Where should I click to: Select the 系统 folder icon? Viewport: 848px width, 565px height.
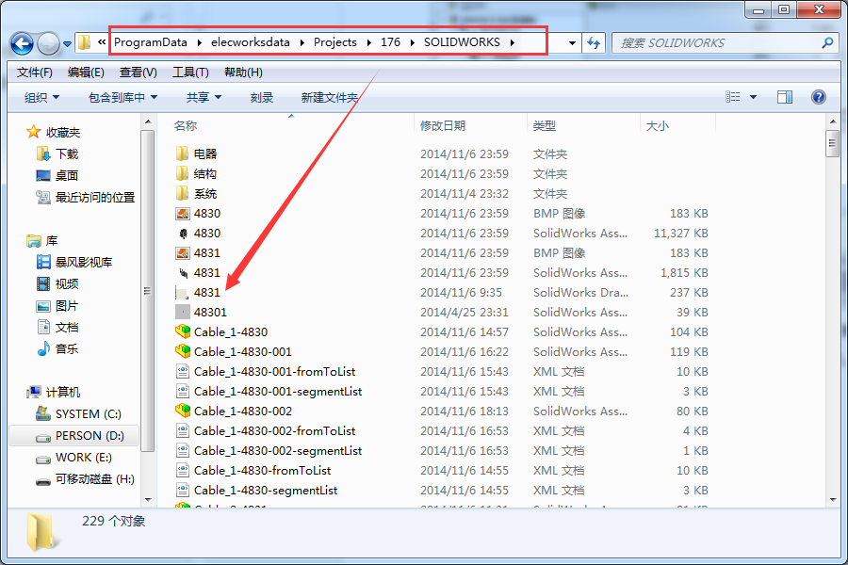pyautogui.click(x=182, y=194)
